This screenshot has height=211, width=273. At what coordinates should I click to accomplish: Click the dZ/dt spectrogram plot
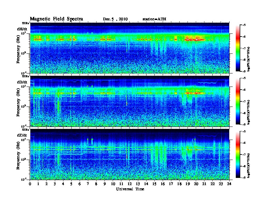(x=130, y=154)
